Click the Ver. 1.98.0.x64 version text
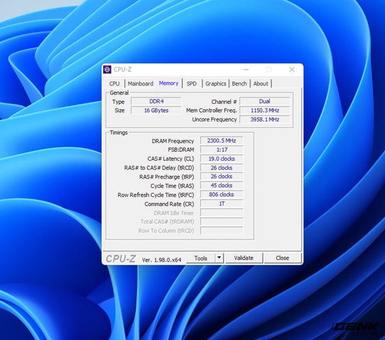This screenshot has width=385, height=340. point(162,259)
